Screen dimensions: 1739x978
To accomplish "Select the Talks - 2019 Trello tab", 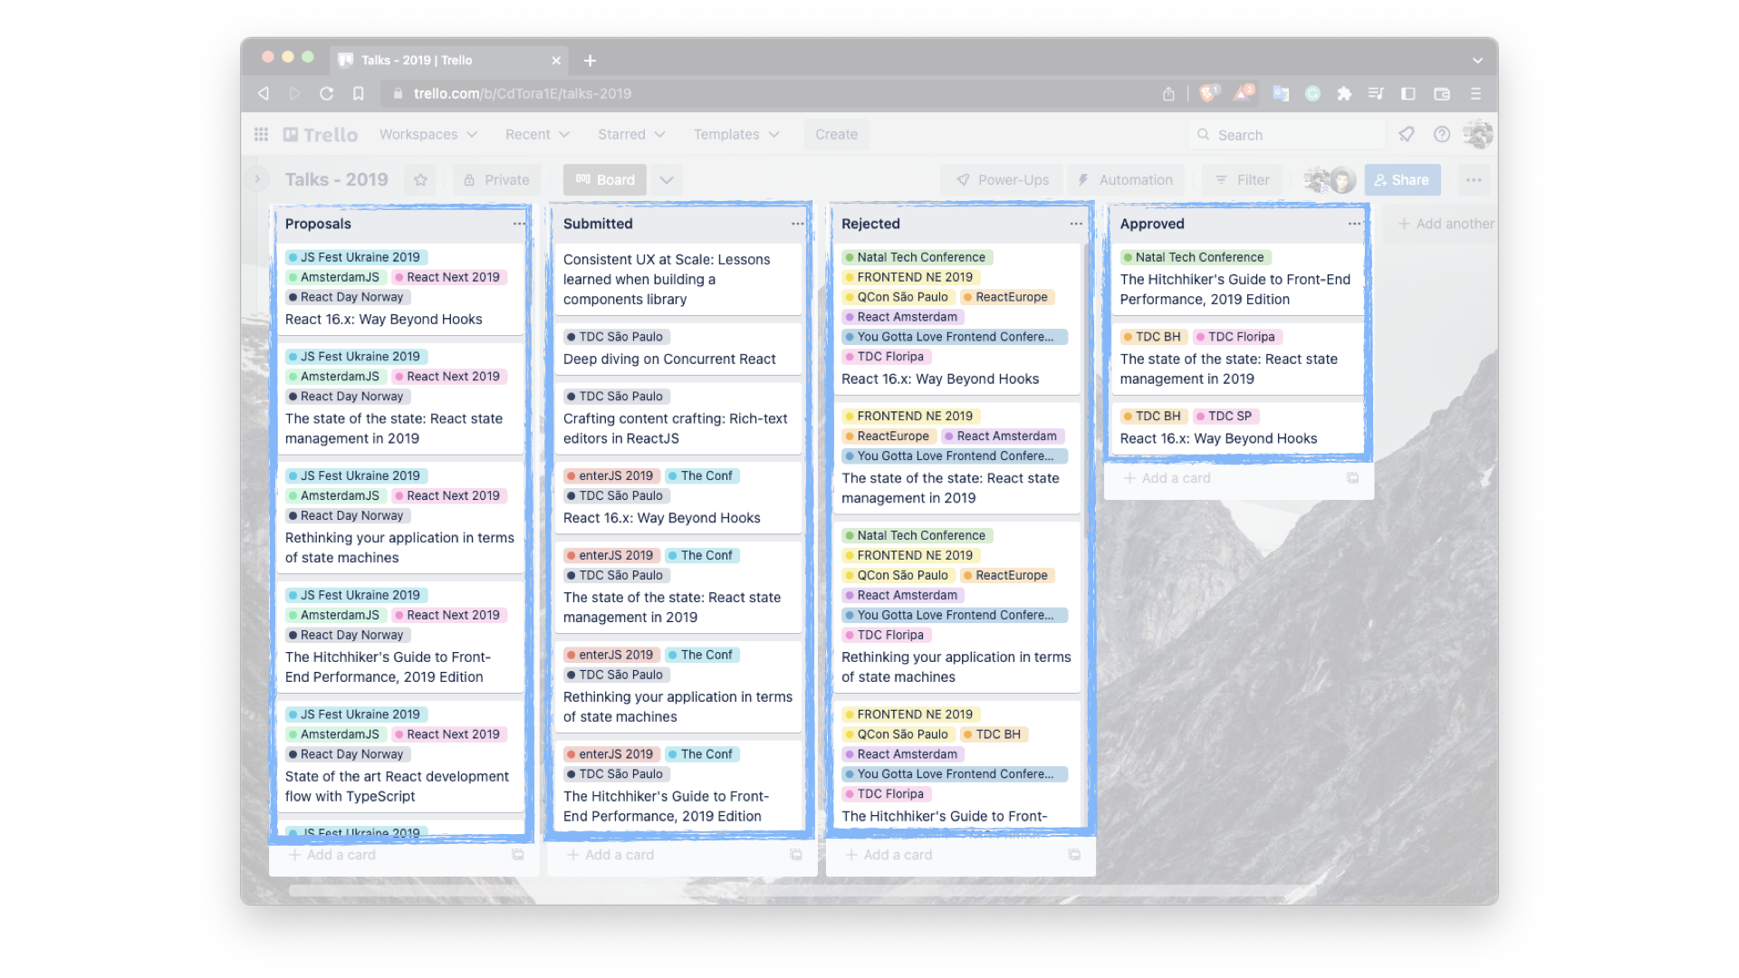I will [x=448, y=61].
